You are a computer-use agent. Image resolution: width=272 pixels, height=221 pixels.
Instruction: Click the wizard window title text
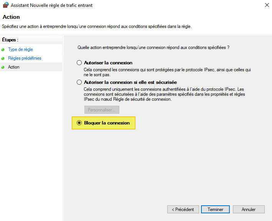tap(53, 5)
